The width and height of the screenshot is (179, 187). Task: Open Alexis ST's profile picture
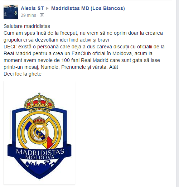tap(11, 12)
